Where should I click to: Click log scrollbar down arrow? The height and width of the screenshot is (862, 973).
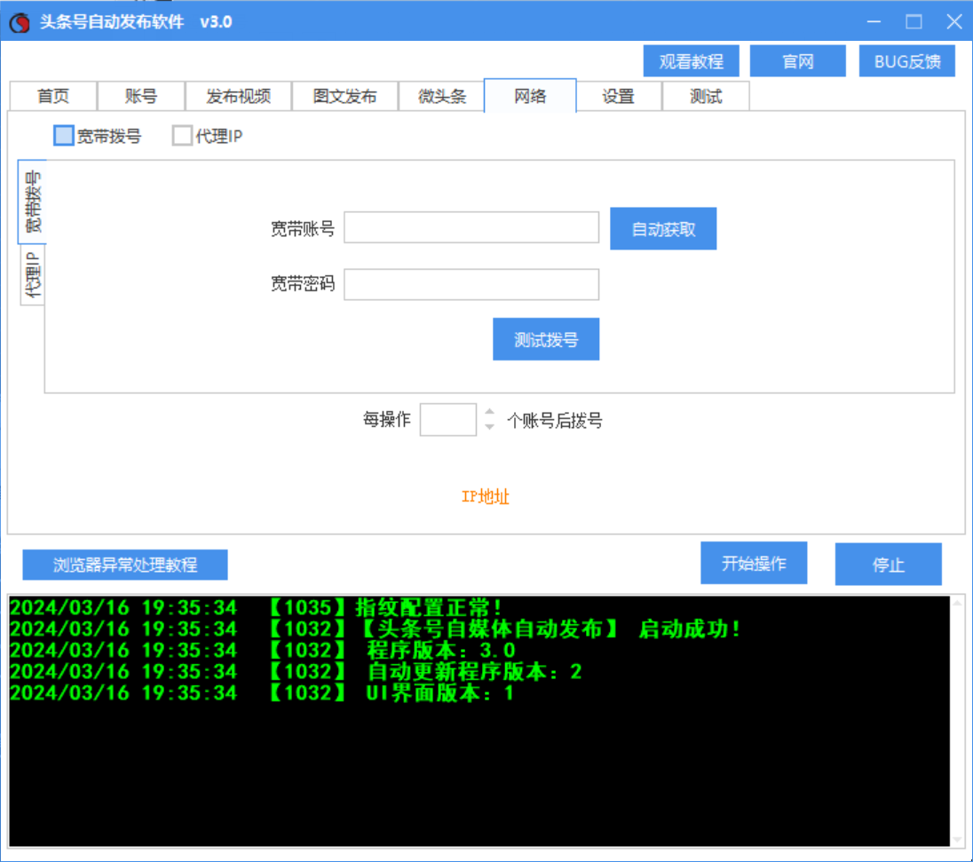click(x=958, y=840)
